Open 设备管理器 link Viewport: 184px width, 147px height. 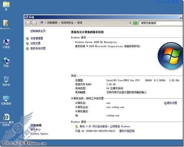[37, 38]
